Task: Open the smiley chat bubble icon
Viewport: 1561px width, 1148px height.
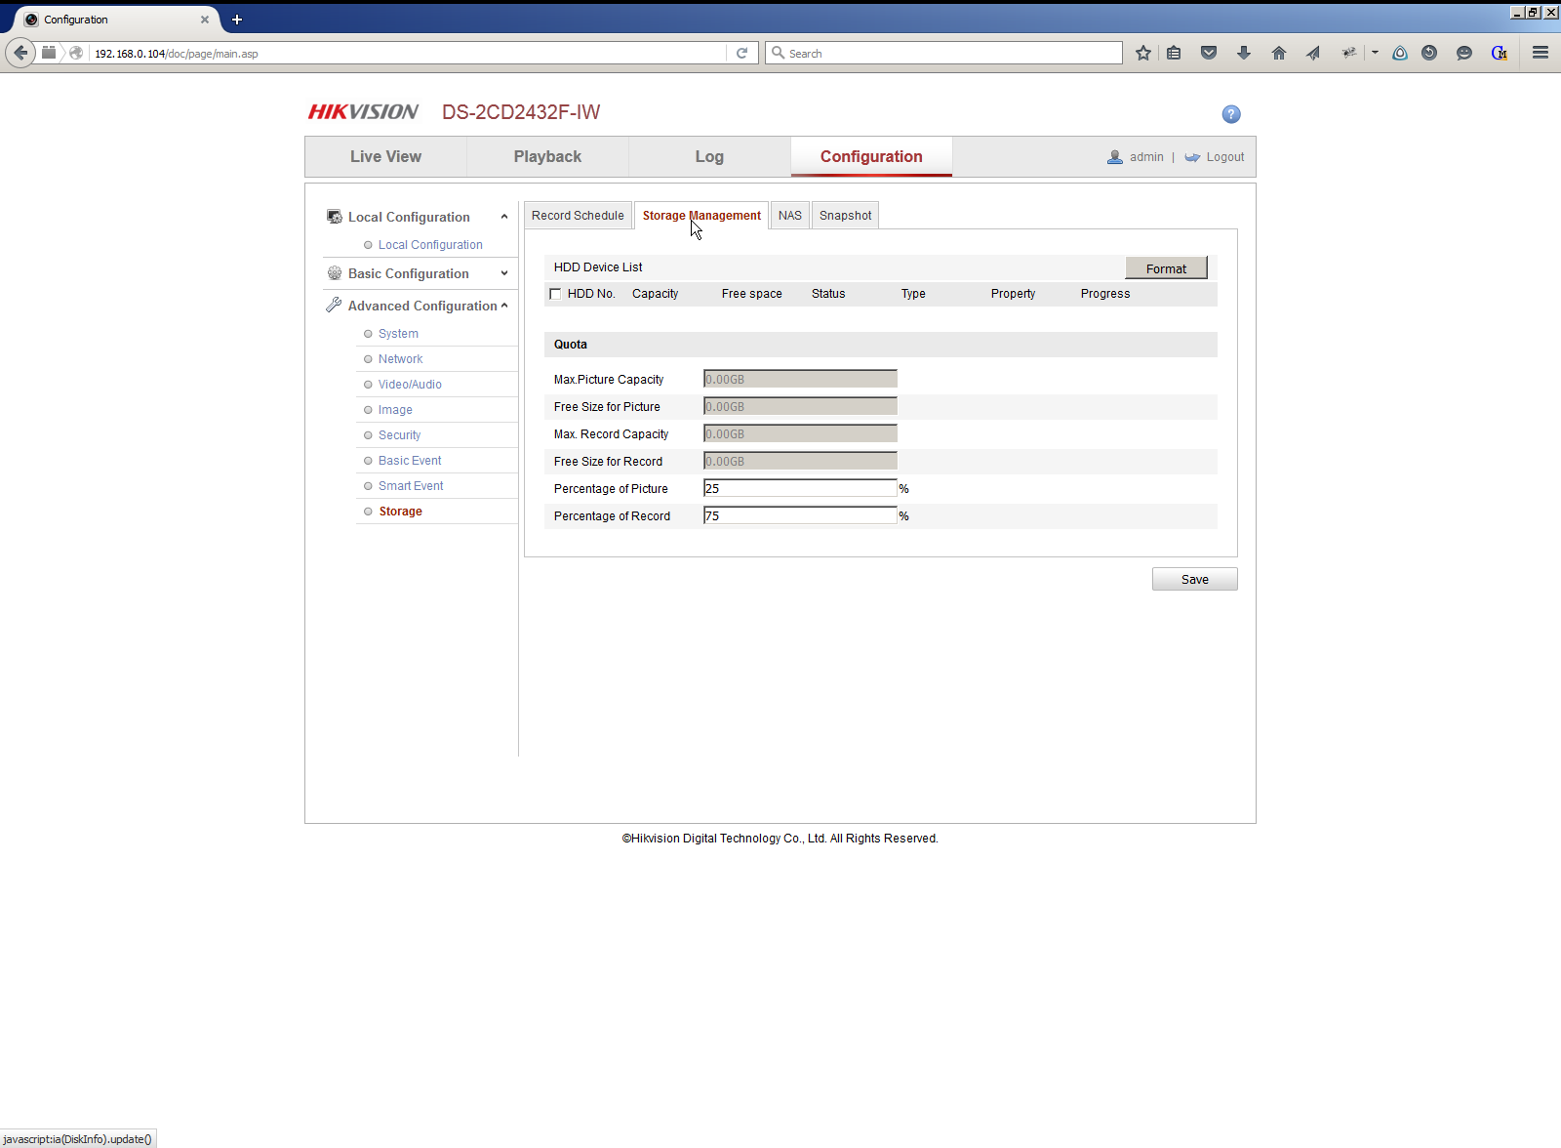Action: pos(1464,53)
